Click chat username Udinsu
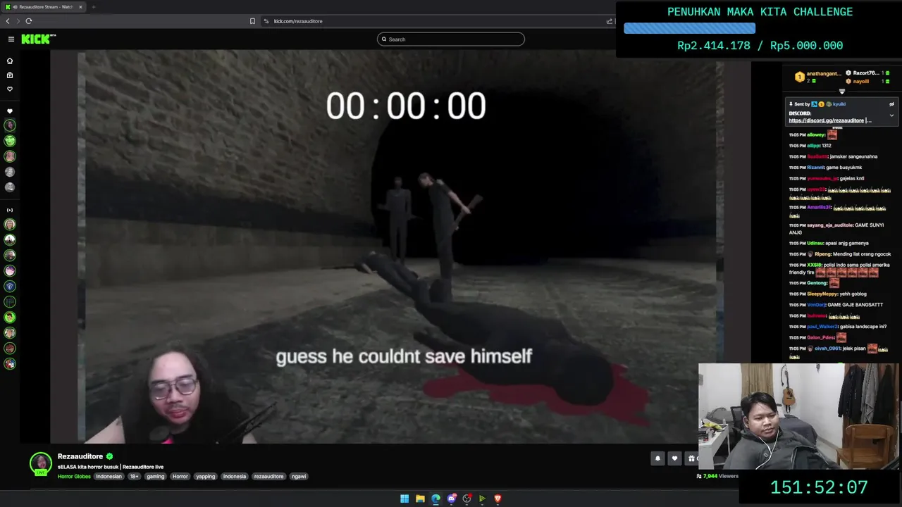The width and height of the screenshot is (902, 507). tap(815, 244)
